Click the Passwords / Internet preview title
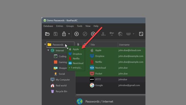Screen dimensions: 186x105 [x=99, y=102]
